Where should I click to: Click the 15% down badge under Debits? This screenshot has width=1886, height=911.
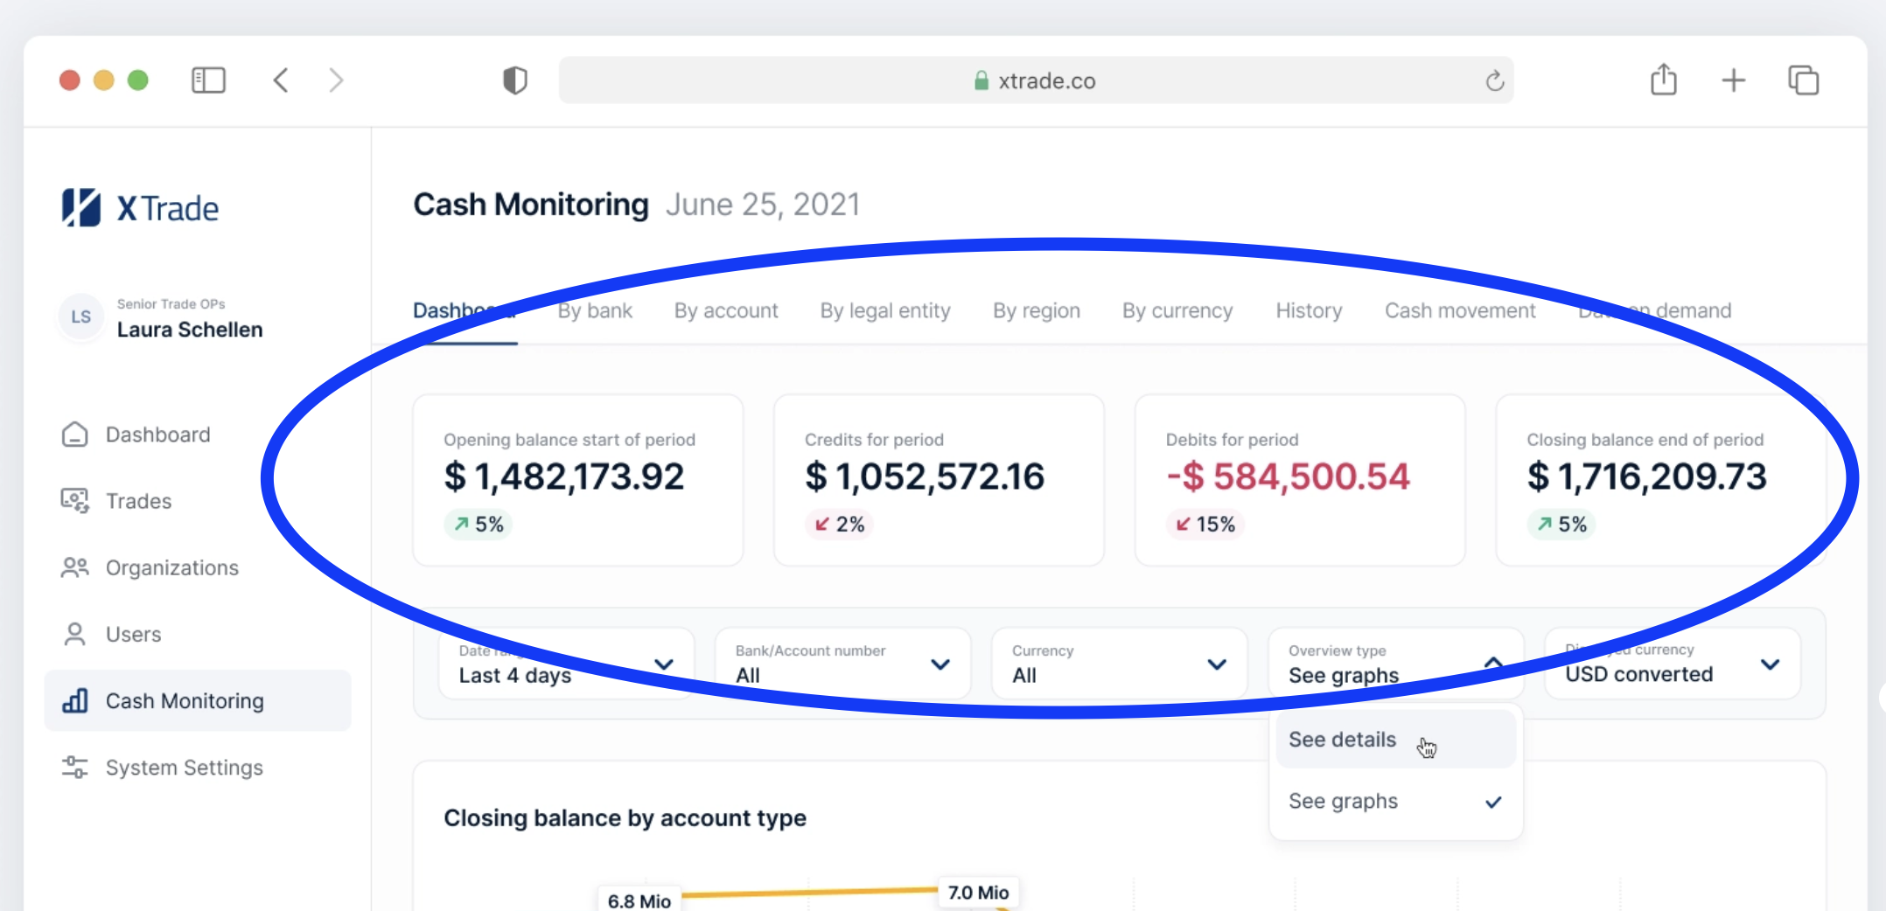point(1205,524)
